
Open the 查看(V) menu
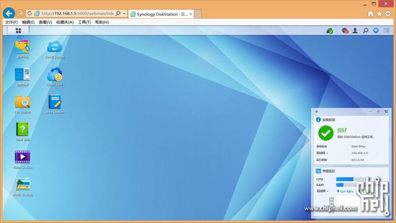point(45,22)
